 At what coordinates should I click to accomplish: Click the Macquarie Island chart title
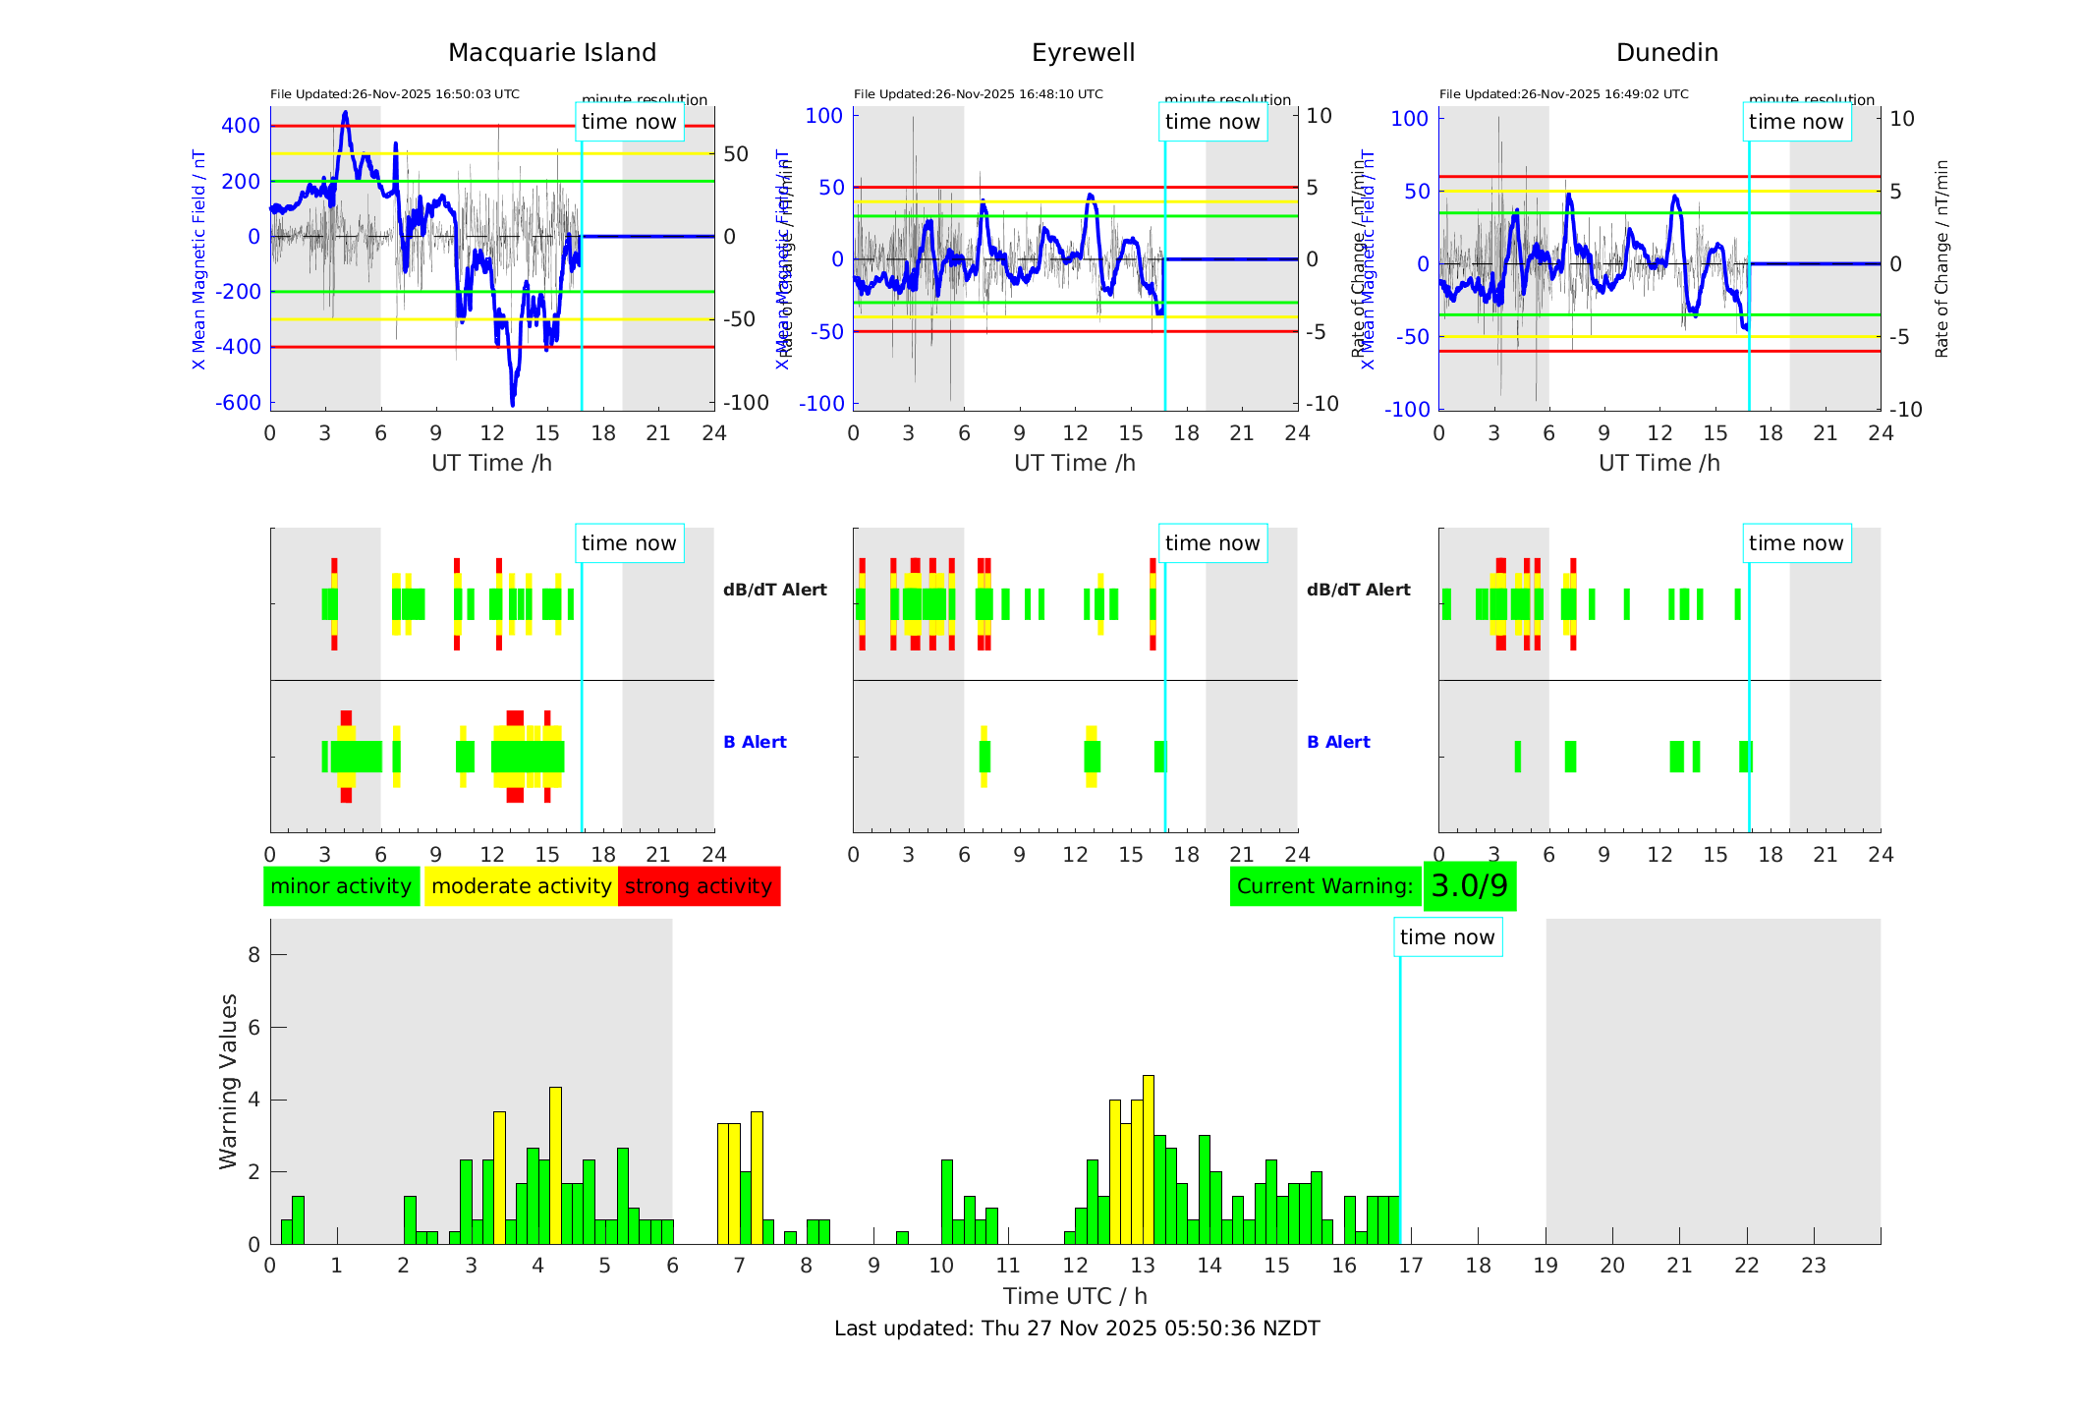[551, 53]
